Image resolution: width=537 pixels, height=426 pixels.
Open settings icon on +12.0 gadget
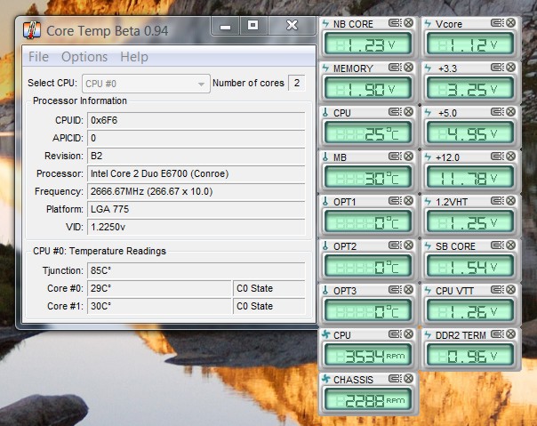(x=497, y=157)
